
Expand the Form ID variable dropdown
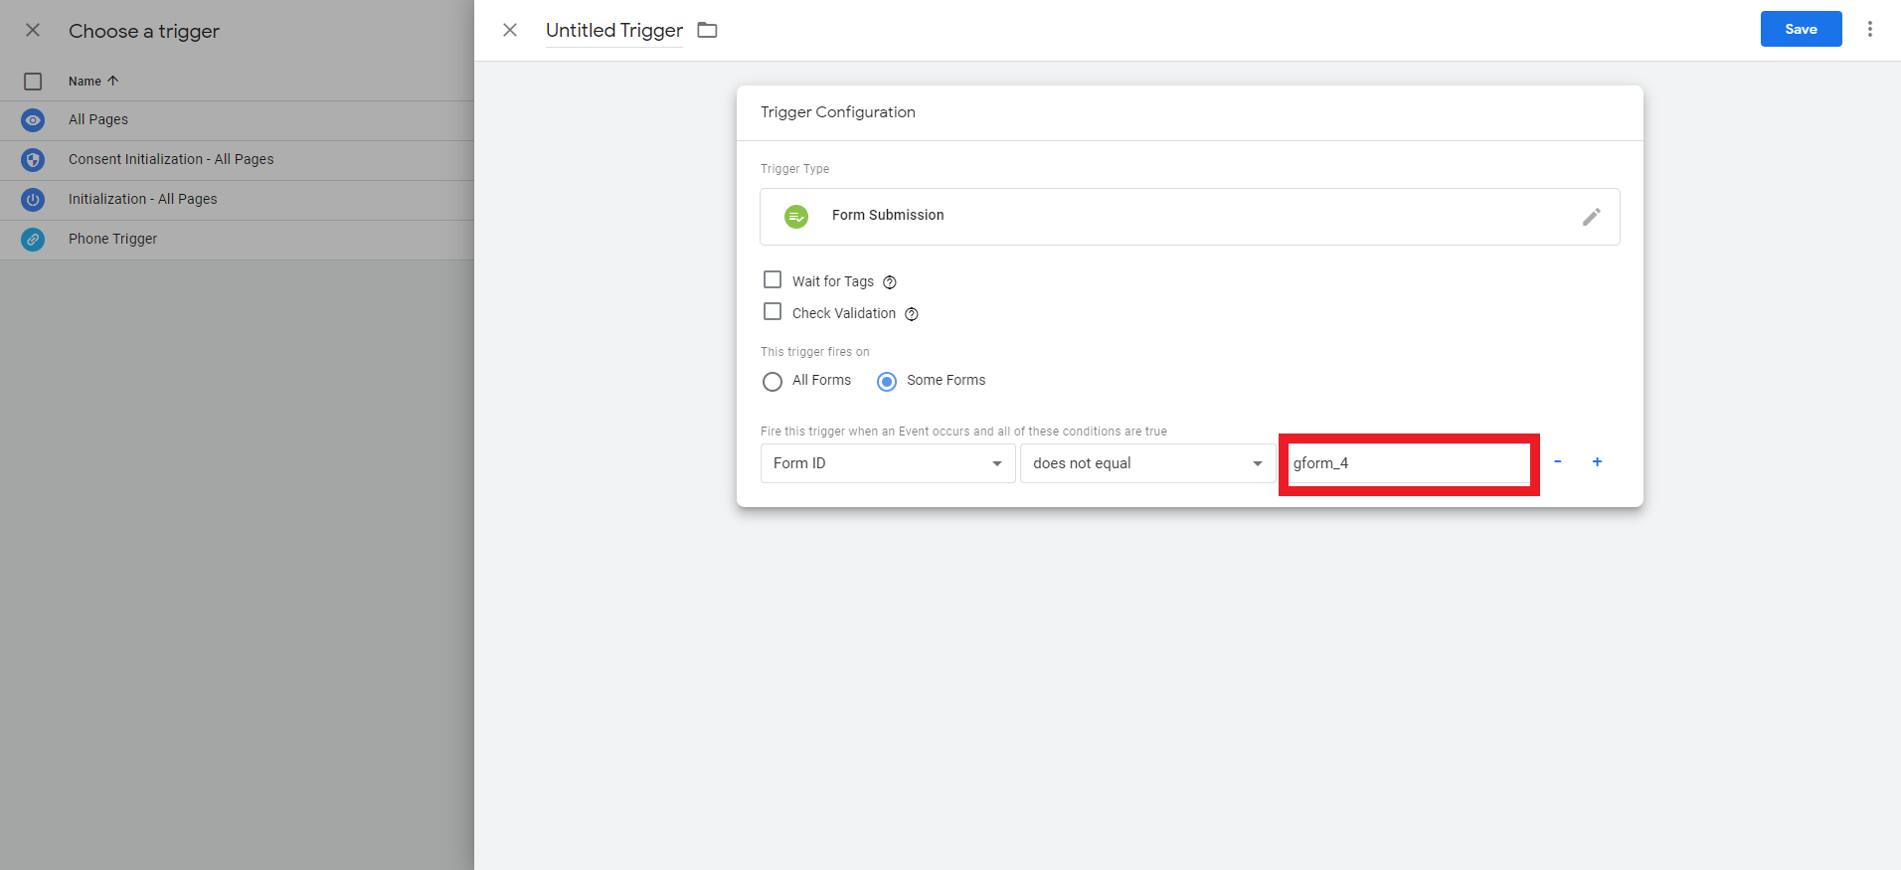[x=887, y=463]
